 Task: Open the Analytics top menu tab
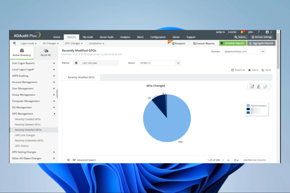tap(125, 37)
